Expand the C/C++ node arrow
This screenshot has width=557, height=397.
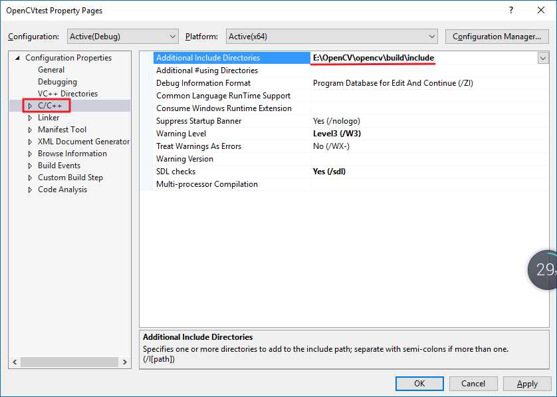(30, 106)
